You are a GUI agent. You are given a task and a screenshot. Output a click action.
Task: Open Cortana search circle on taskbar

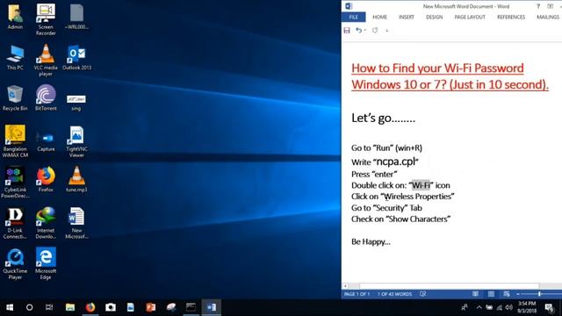coord(29,307)
